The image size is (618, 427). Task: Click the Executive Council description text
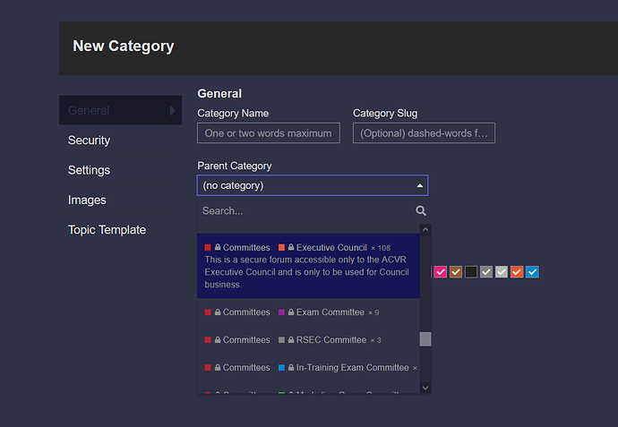click(x=306, y=272)
